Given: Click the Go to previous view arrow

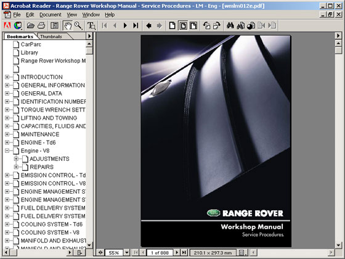Looking at the screenshot, I should tap(149, 25).
